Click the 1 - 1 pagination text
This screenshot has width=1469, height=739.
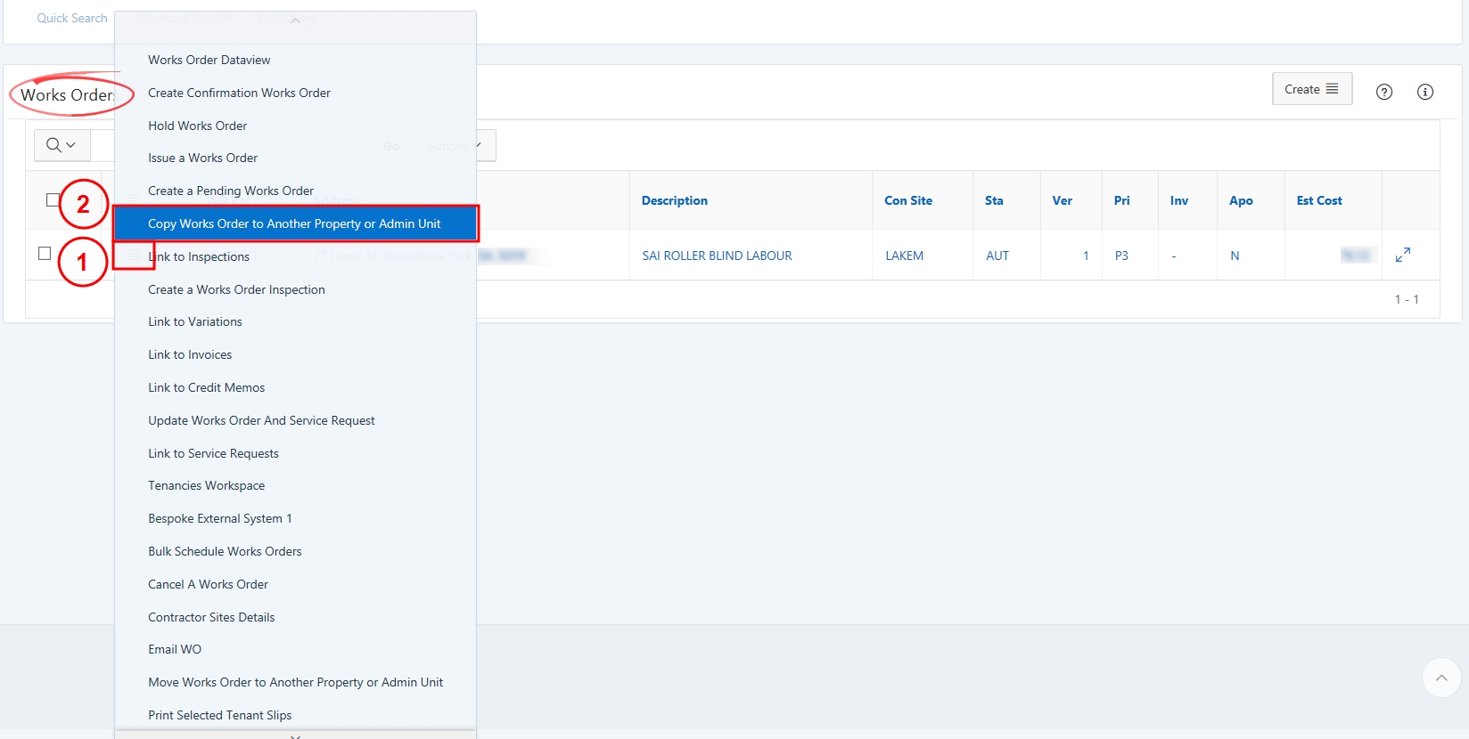pyautogui.click(x=1407, y=299)
